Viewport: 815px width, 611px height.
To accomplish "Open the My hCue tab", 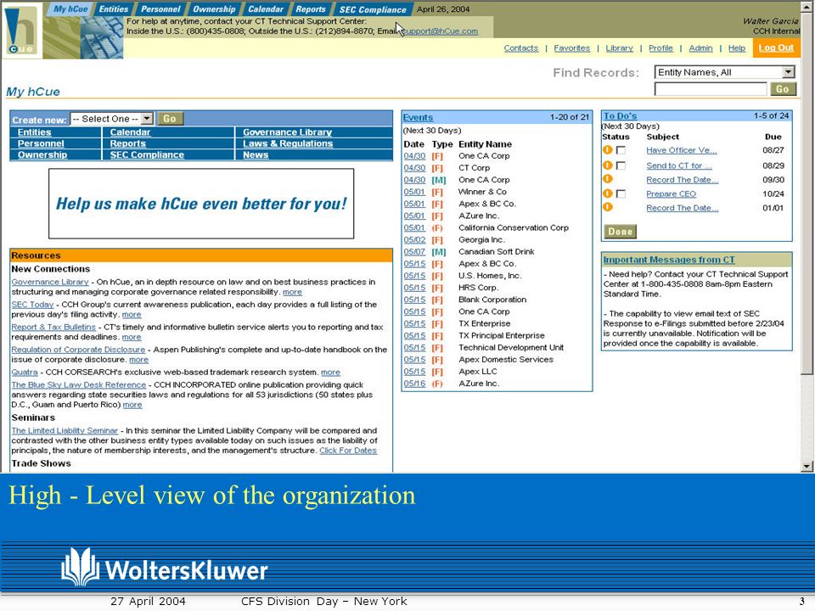I will 70,8.
